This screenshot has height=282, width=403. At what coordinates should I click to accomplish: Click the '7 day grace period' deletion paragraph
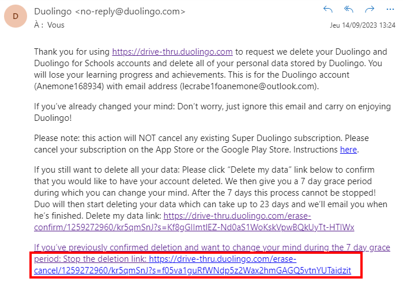click(211, 199)
